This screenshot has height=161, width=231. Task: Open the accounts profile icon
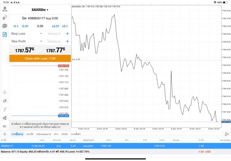coord(5,9)
